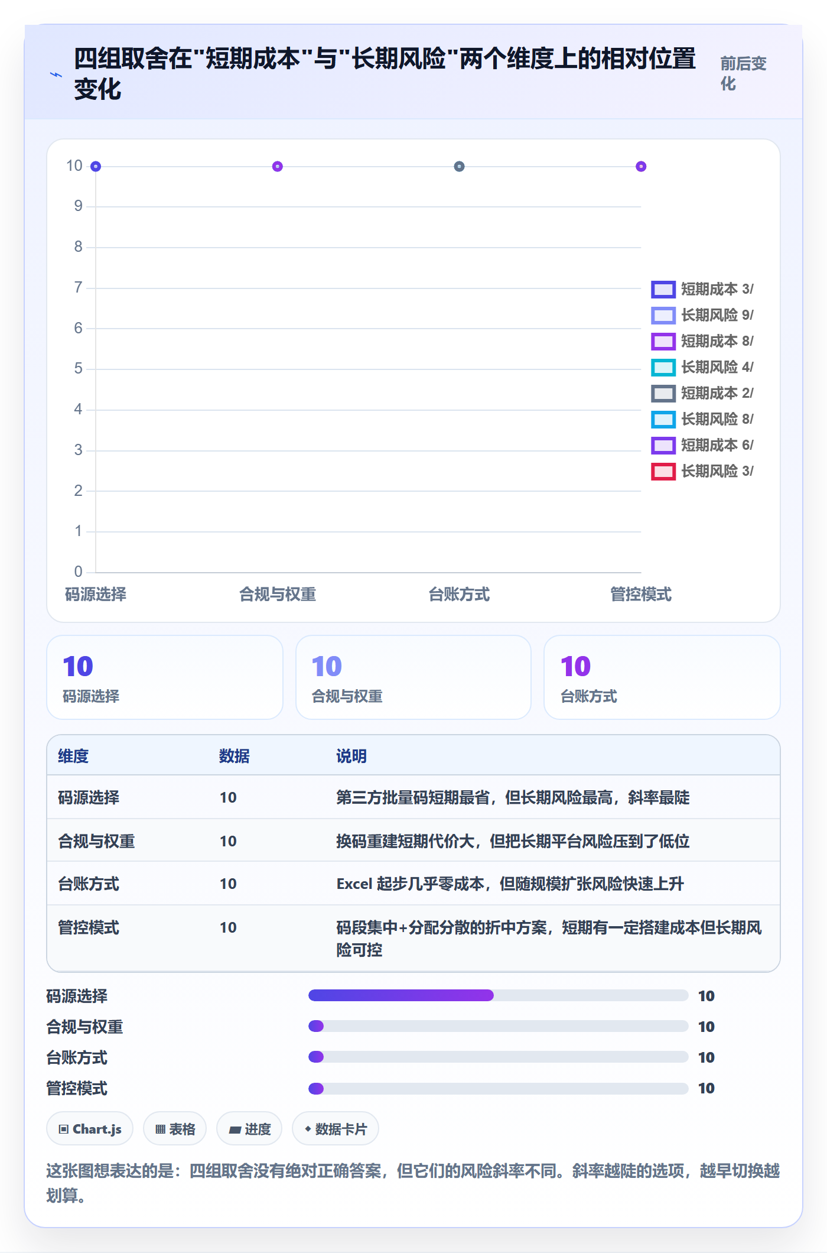Open the 码源选择 data card

tap(165, 677)
